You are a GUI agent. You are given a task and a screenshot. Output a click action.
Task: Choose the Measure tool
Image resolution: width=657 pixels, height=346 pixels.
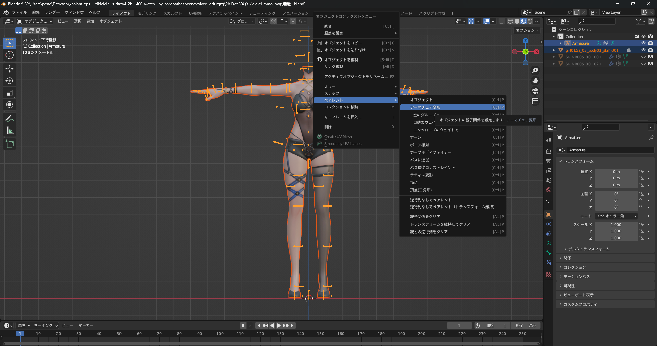pyautogui.click(x=10, y=131)
